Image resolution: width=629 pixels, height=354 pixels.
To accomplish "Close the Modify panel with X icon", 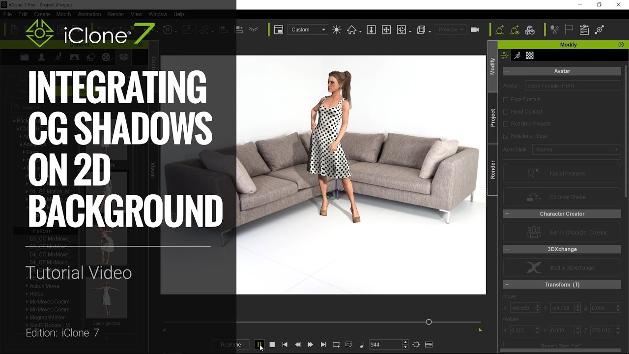I will (x=621, y=45).
